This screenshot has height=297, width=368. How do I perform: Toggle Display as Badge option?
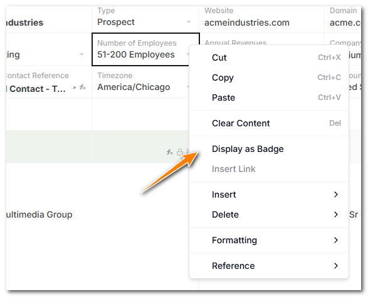[269, 149]
